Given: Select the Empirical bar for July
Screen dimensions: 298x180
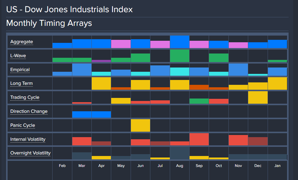Looking at the screenshot, I should pyautogui.click(x=160, y=71).
